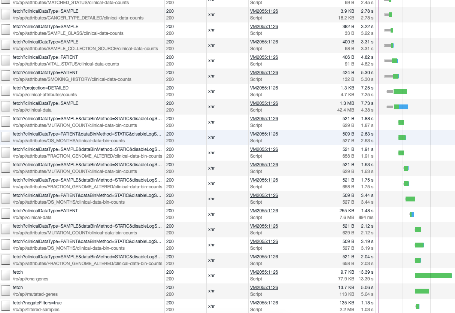Click the '13.39 s' time of cna-genes
Screen dimensions: 455x313
pos(366,272)
